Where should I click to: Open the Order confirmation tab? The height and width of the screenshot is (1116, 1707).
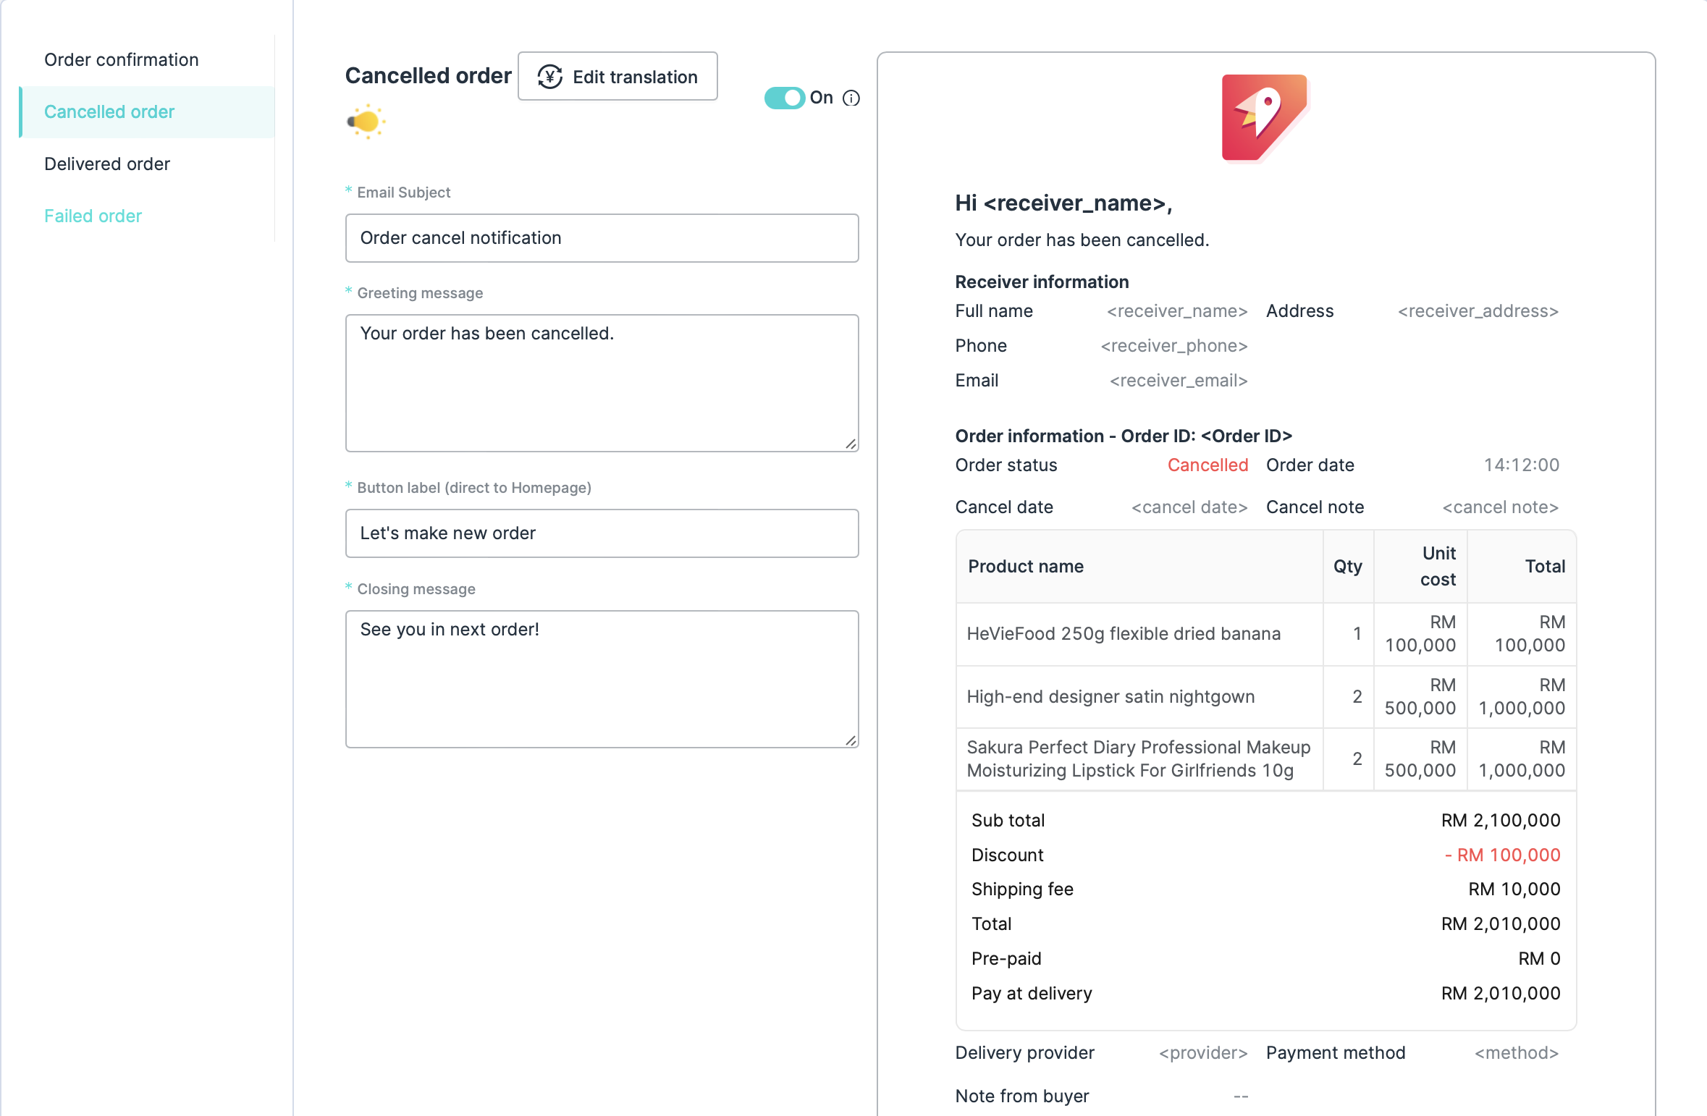(x=122, y=59)
